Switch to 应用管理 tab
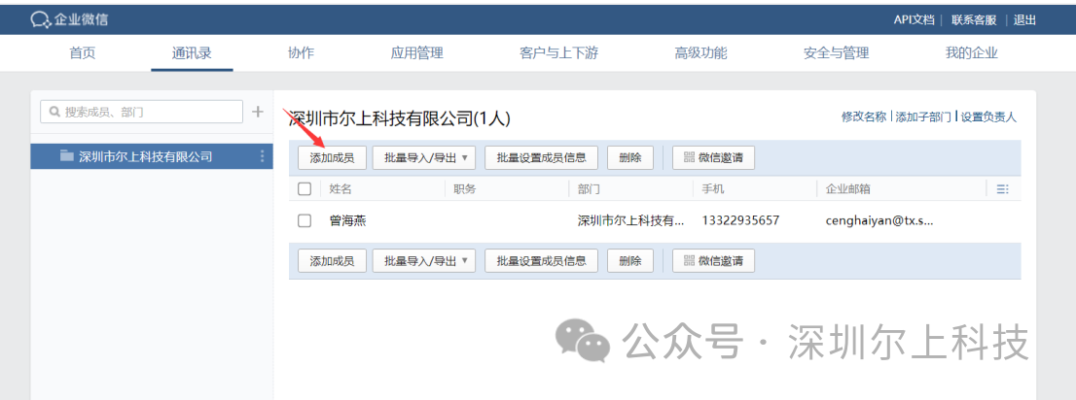The height and width of the screenshot is (400, 1076). click(416, 53)
